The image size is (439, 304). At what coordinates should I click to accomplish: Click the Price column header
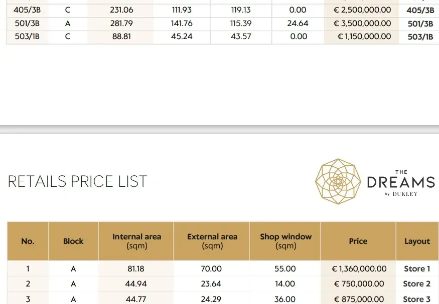pos(358,241)
